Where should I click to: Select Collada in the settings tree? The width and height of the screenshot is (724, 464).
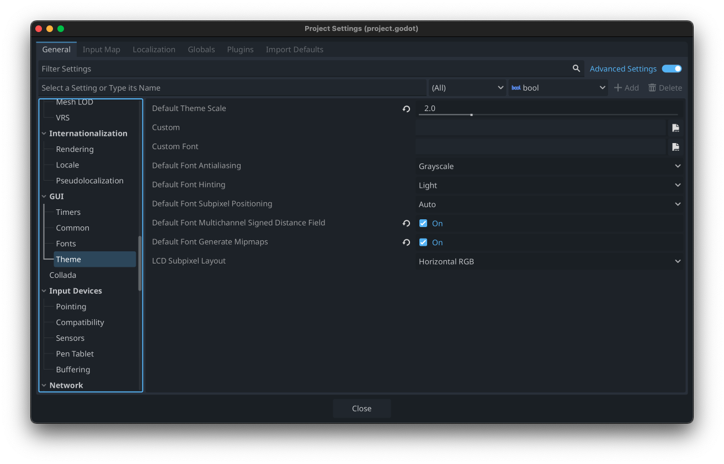pos(63,275)
